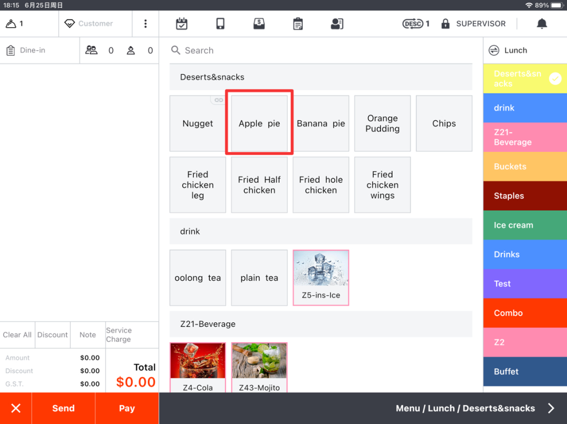Change the Dine-in order type
This screenshot has width=567, height=424.
point(32,50)
